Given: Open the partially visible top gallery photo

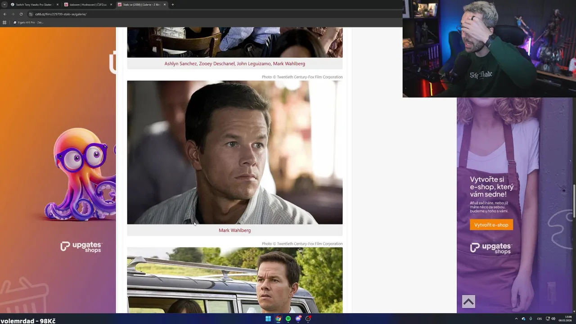Looking at the screenshot, I should 234,42.
